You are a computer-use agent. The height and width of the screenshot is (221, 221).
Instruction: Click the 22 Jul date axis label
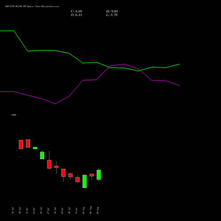pos(34,210)
